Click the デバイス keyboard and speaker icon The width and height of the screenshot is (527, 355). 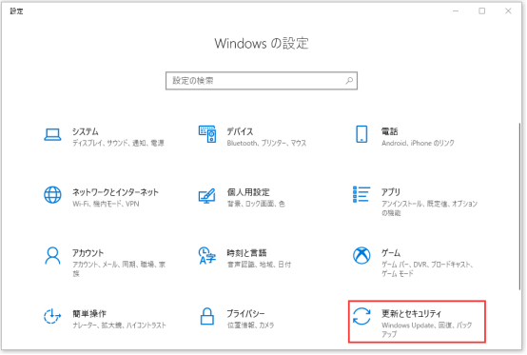tap(207, 134)
